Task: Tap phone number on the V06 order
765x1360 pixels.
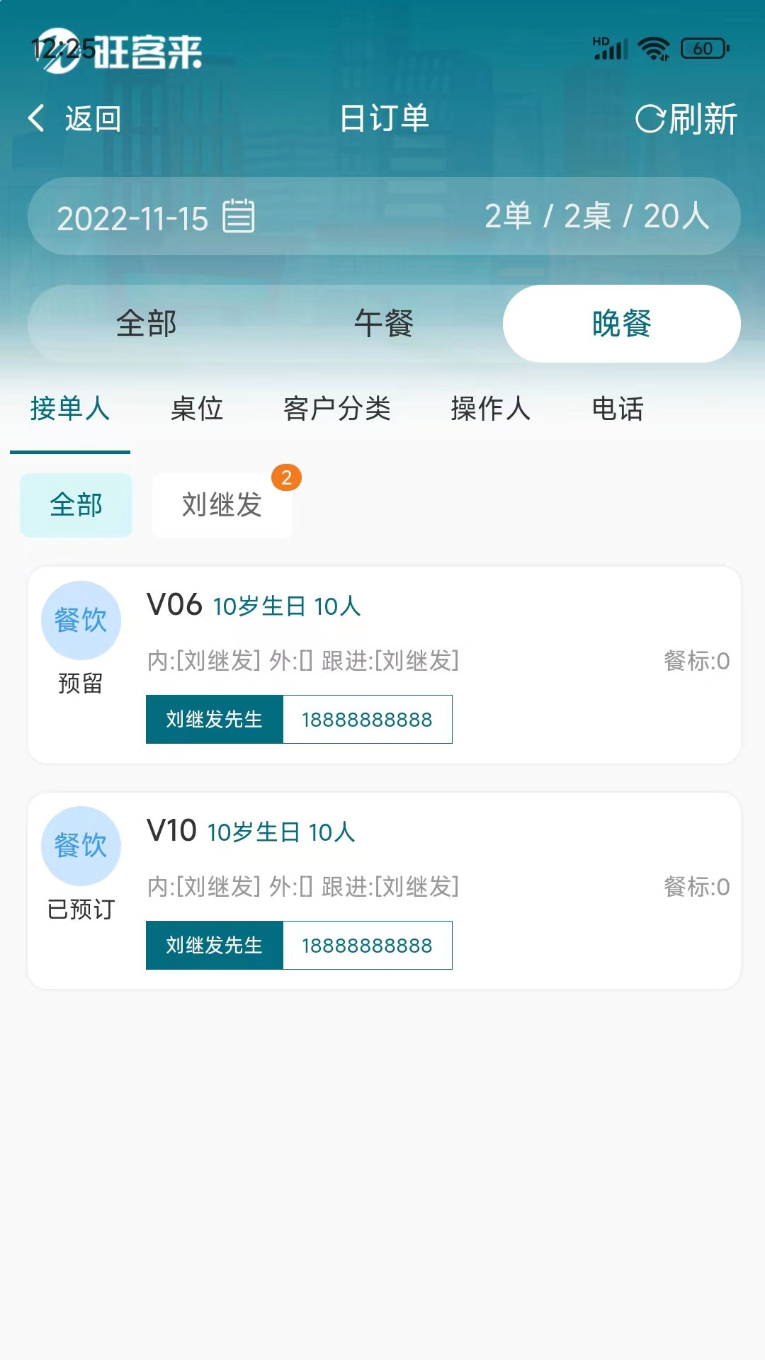Action: tap(367, 720)
